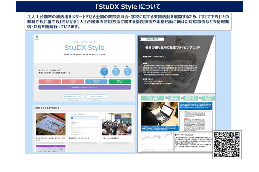Screen dimensions: 259x172
Task: Open the green category button
Action: pyautogui.click(x=120, y=82)
